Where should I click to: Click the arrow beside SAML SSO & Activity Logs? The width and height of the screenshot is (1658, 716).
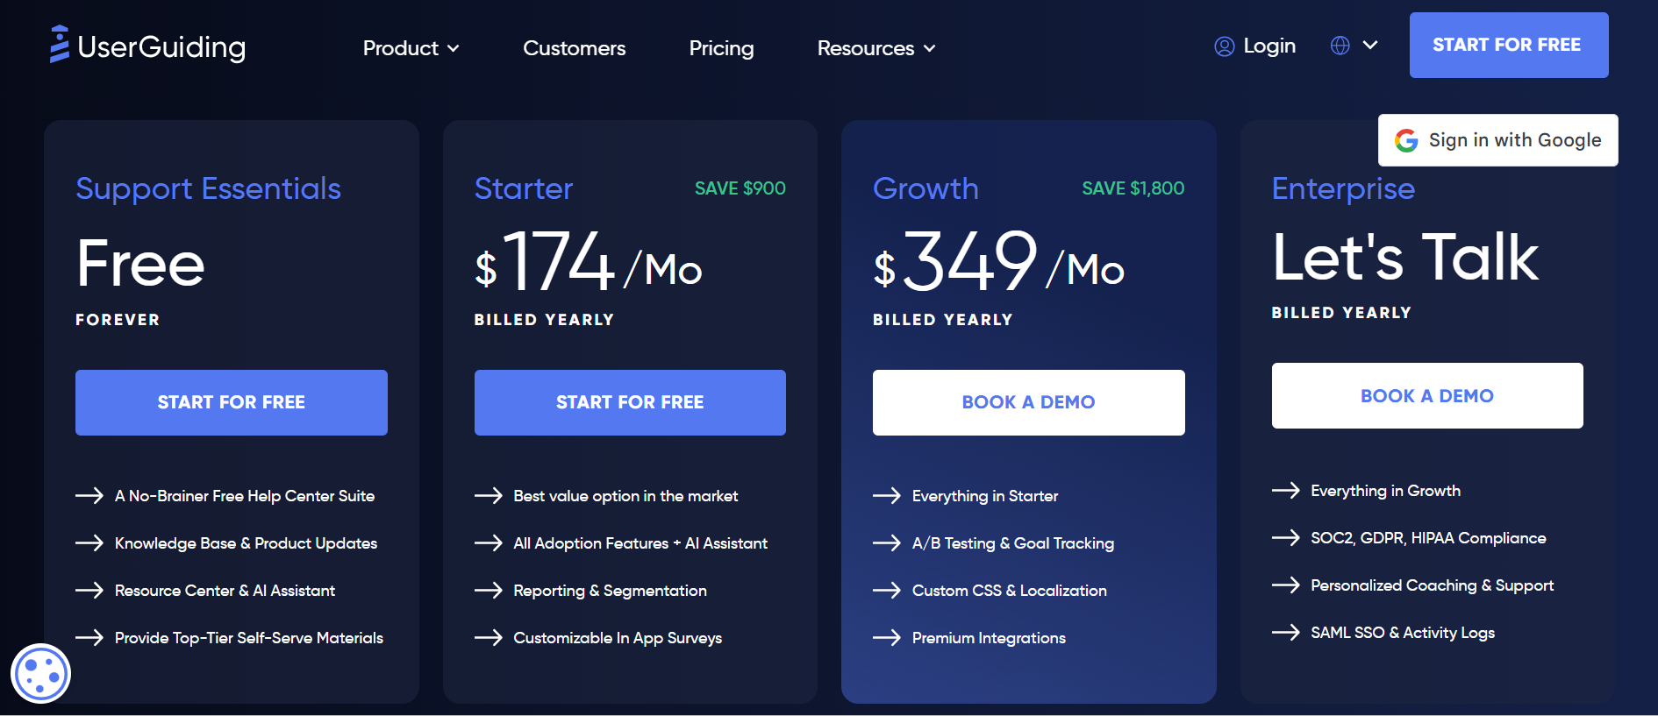point(1287,632)
